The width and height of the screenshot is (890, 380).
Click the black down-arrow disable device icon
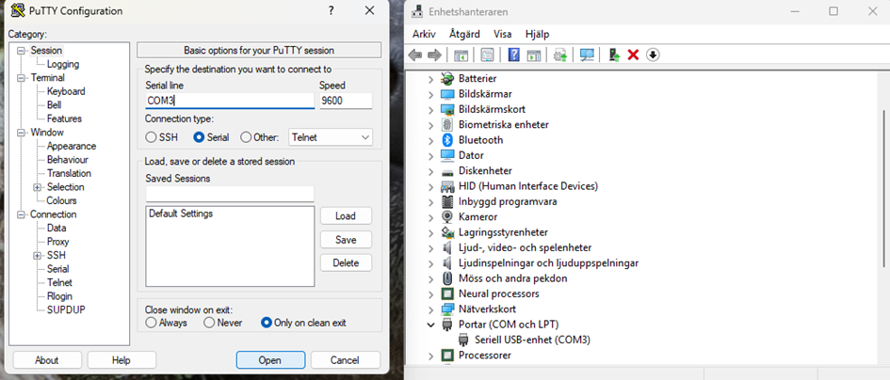click(x=653, y=55)
